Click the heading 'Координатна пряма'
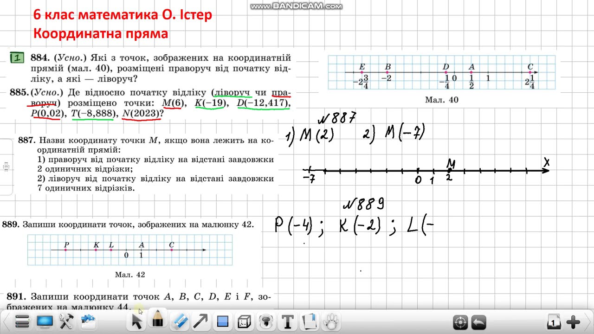This screenshot has width=594, height=334. [101, 34]
